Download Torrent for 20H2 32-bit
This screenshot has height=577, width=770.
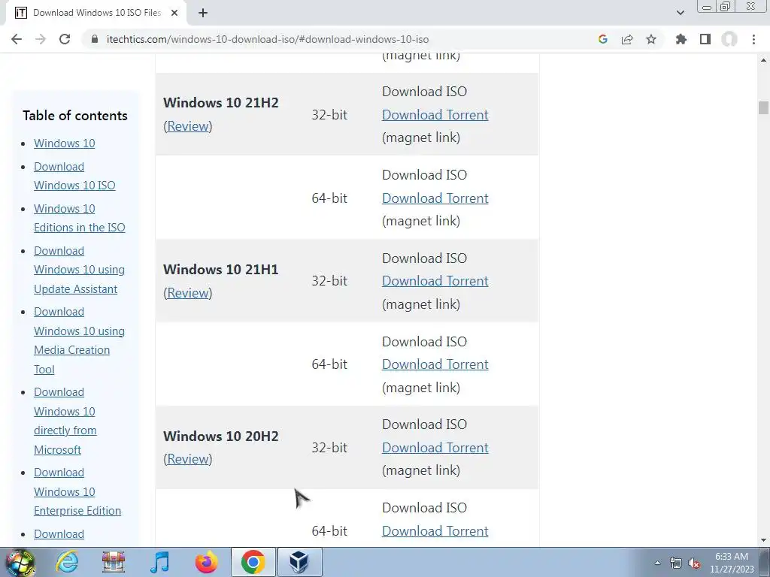(x=435, y=448)
